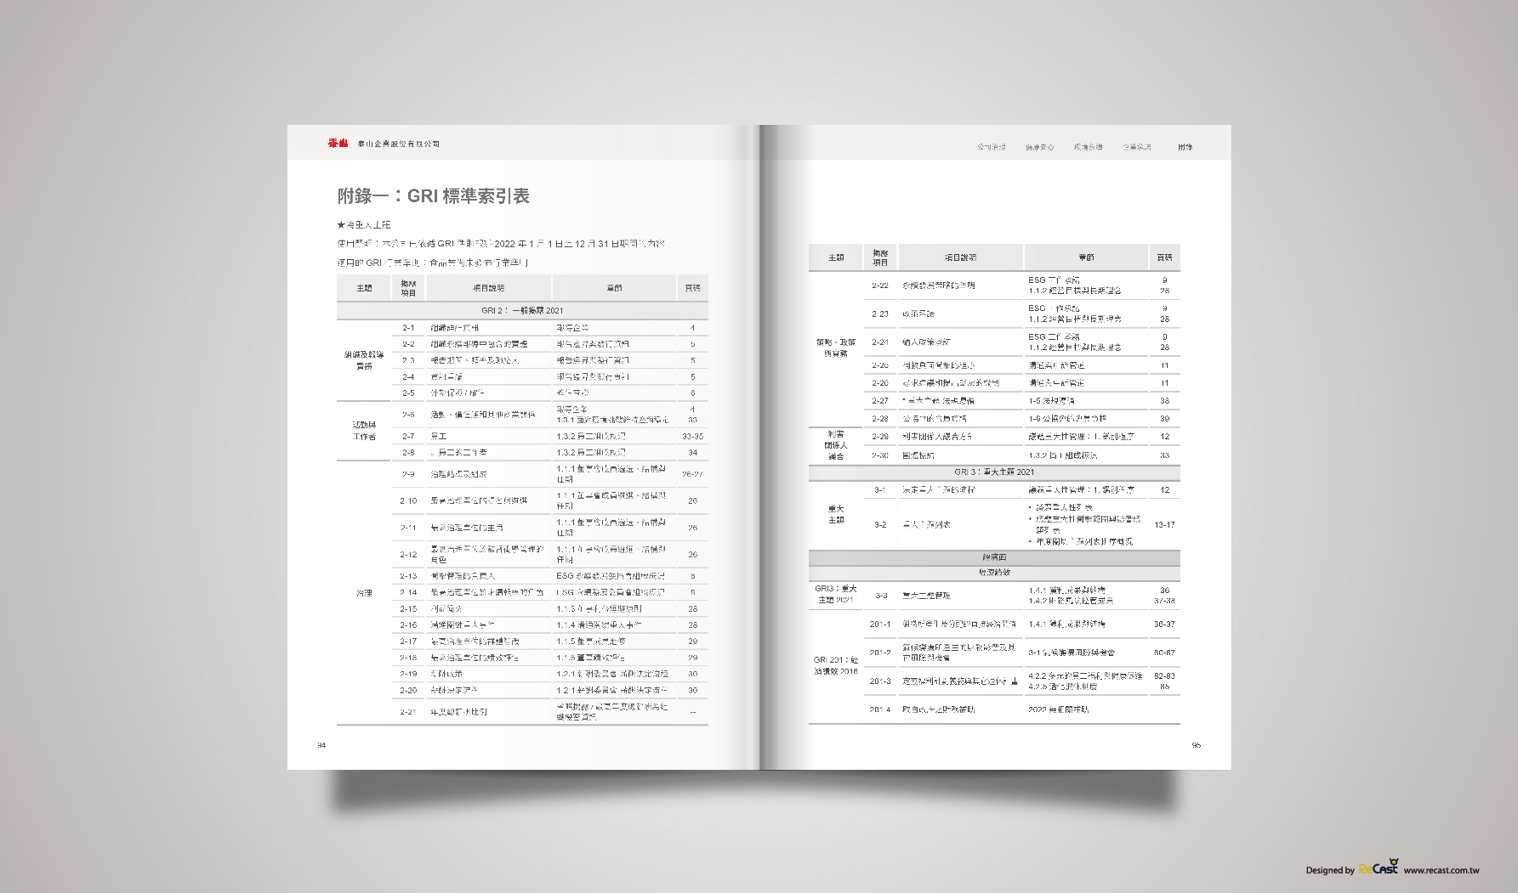Click page range '33-35' in the left table
Screen dimensions: 1518x893
(692, 437)
